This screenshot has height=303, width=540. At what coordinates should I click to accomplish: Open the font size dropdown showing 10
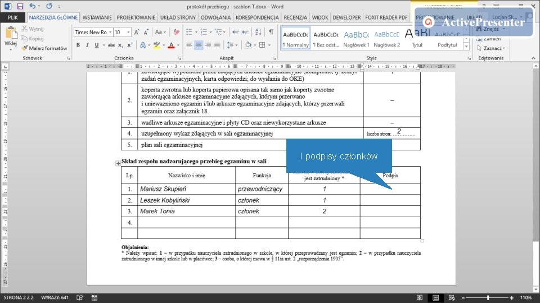tap(128, 33)
